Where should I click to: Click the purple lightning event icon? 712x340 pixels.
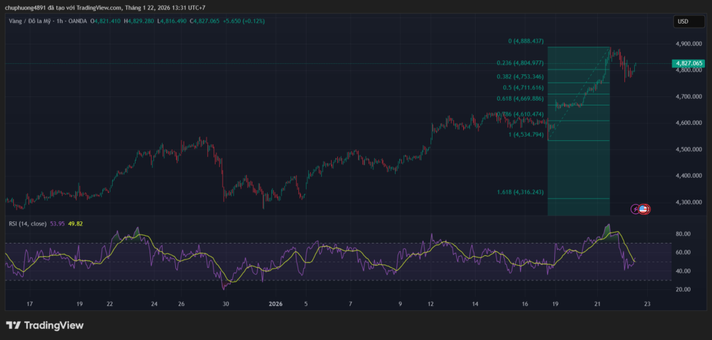[x=636, y=209]
